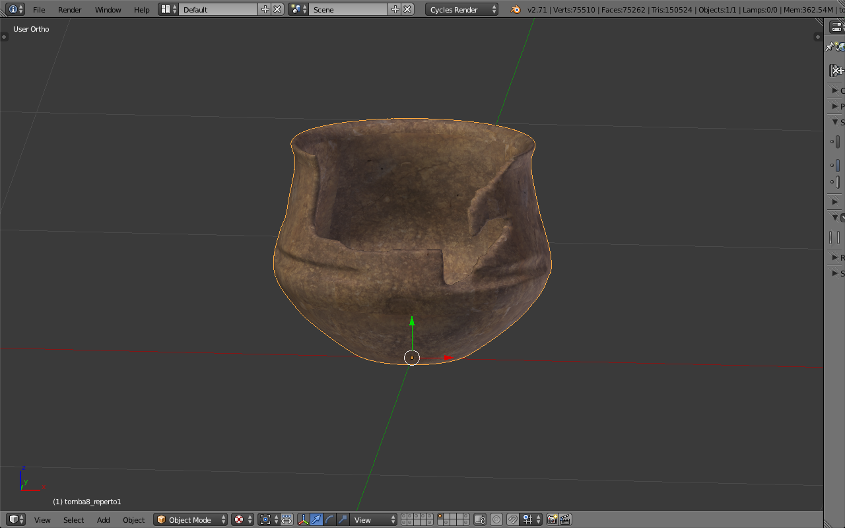
Task: Open the pivot point selector
Action: pos(269,519)
